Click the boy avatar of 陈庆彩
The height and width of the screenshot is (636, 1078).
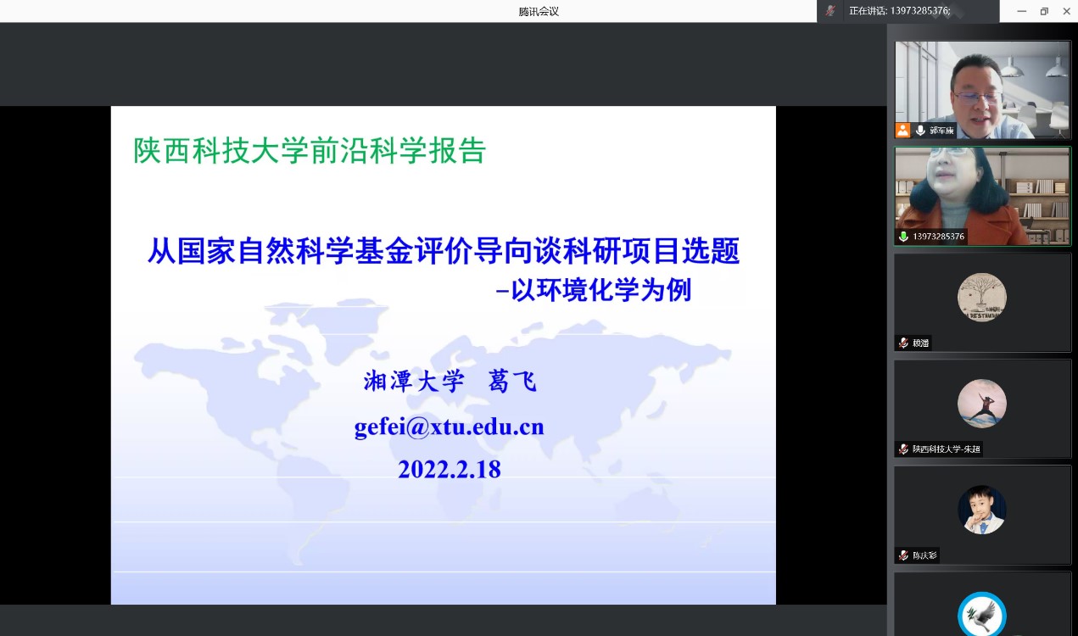tap(981, 510)
